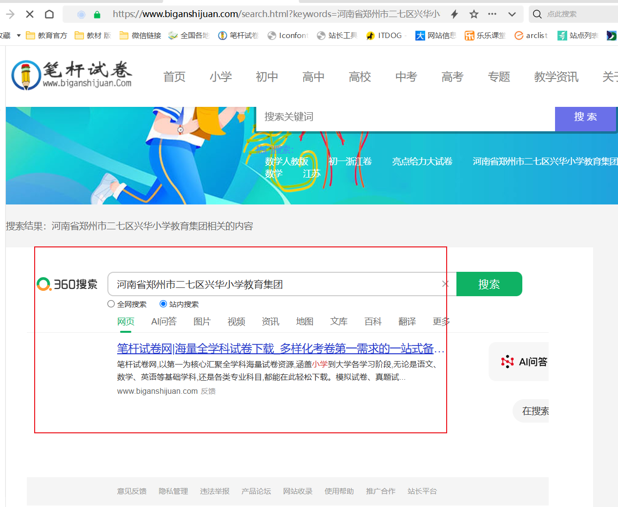Select 站内搜索 radio button
Image resolution: width=618 pixels, height=507 pixels.
click(x=164, y=304)
